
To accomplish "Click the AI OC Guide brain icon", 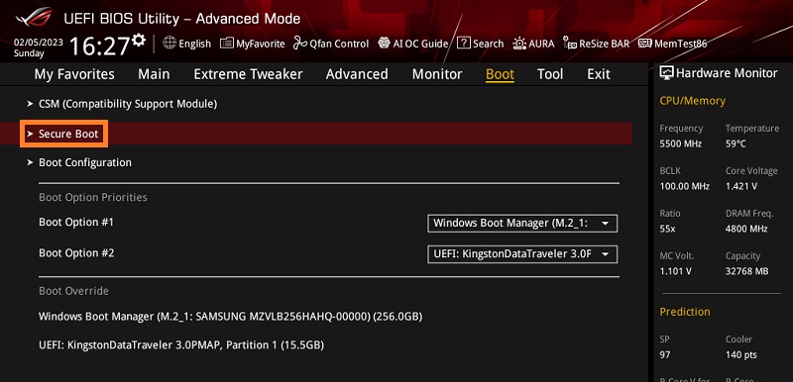I will 384,44.
